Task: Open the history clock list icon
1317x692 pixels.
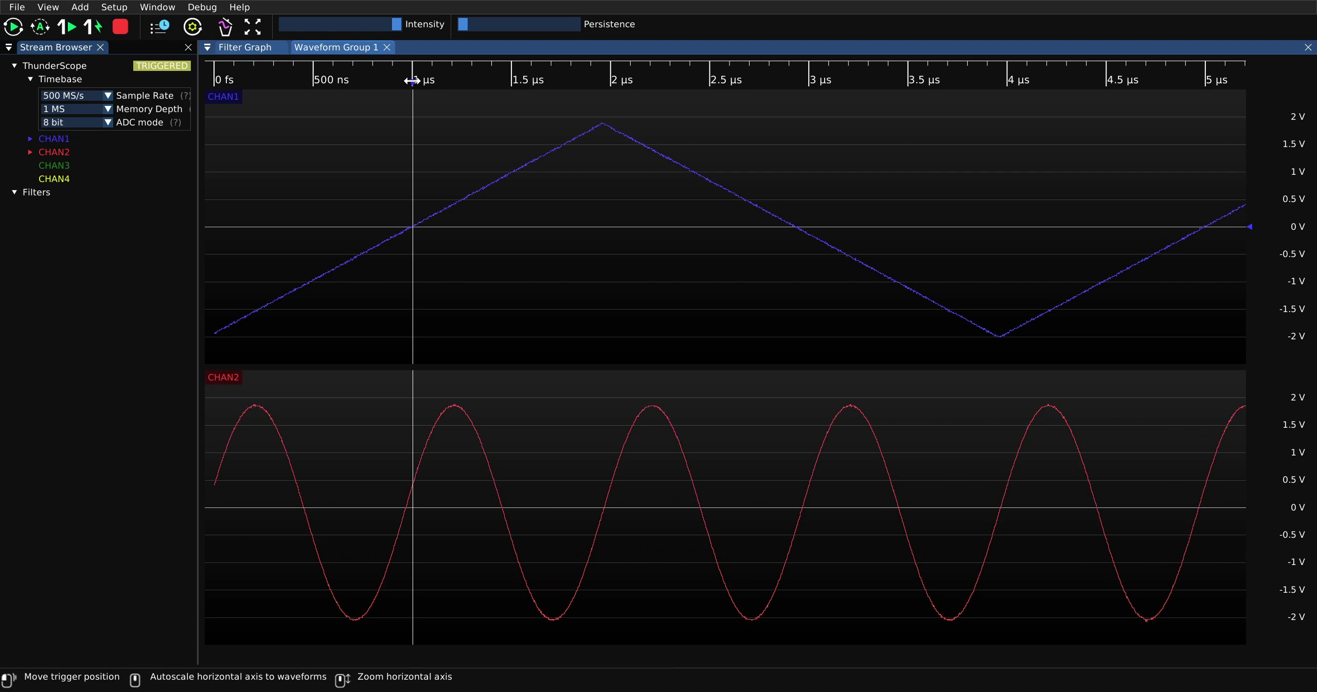Action: [159, 27]
